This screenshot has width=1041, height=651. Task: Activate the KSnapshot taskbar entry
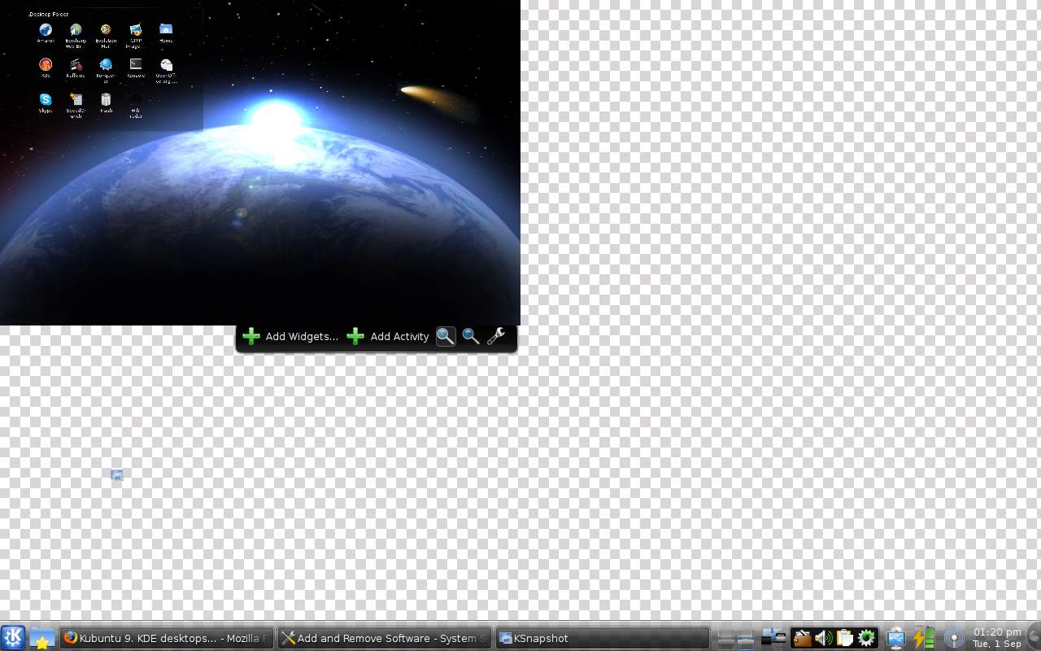602,639
